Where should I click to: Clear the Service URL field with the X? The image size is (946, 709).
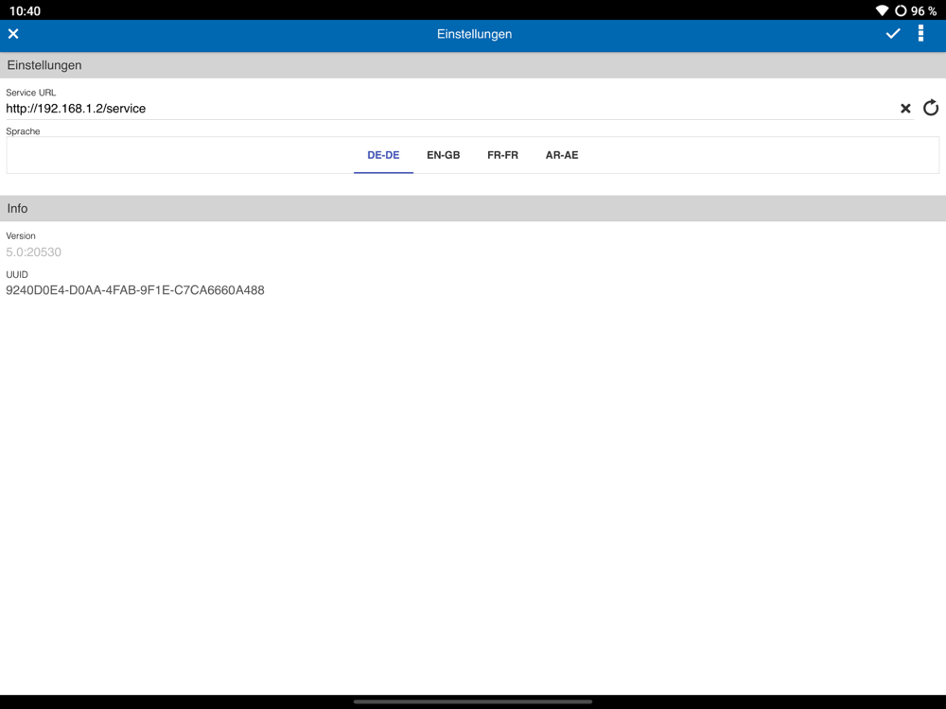point(905,109)
